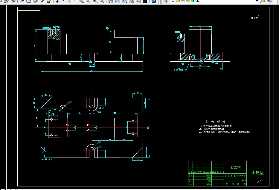The height and width of the screenshot is (190, 279).
Task: Open the Layer Properties Manager icon
Action: tap(166, 1)
